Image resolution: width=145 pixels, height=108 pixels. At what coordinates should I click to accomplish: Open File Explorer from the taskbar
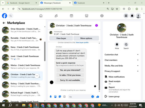pos(24,105)
